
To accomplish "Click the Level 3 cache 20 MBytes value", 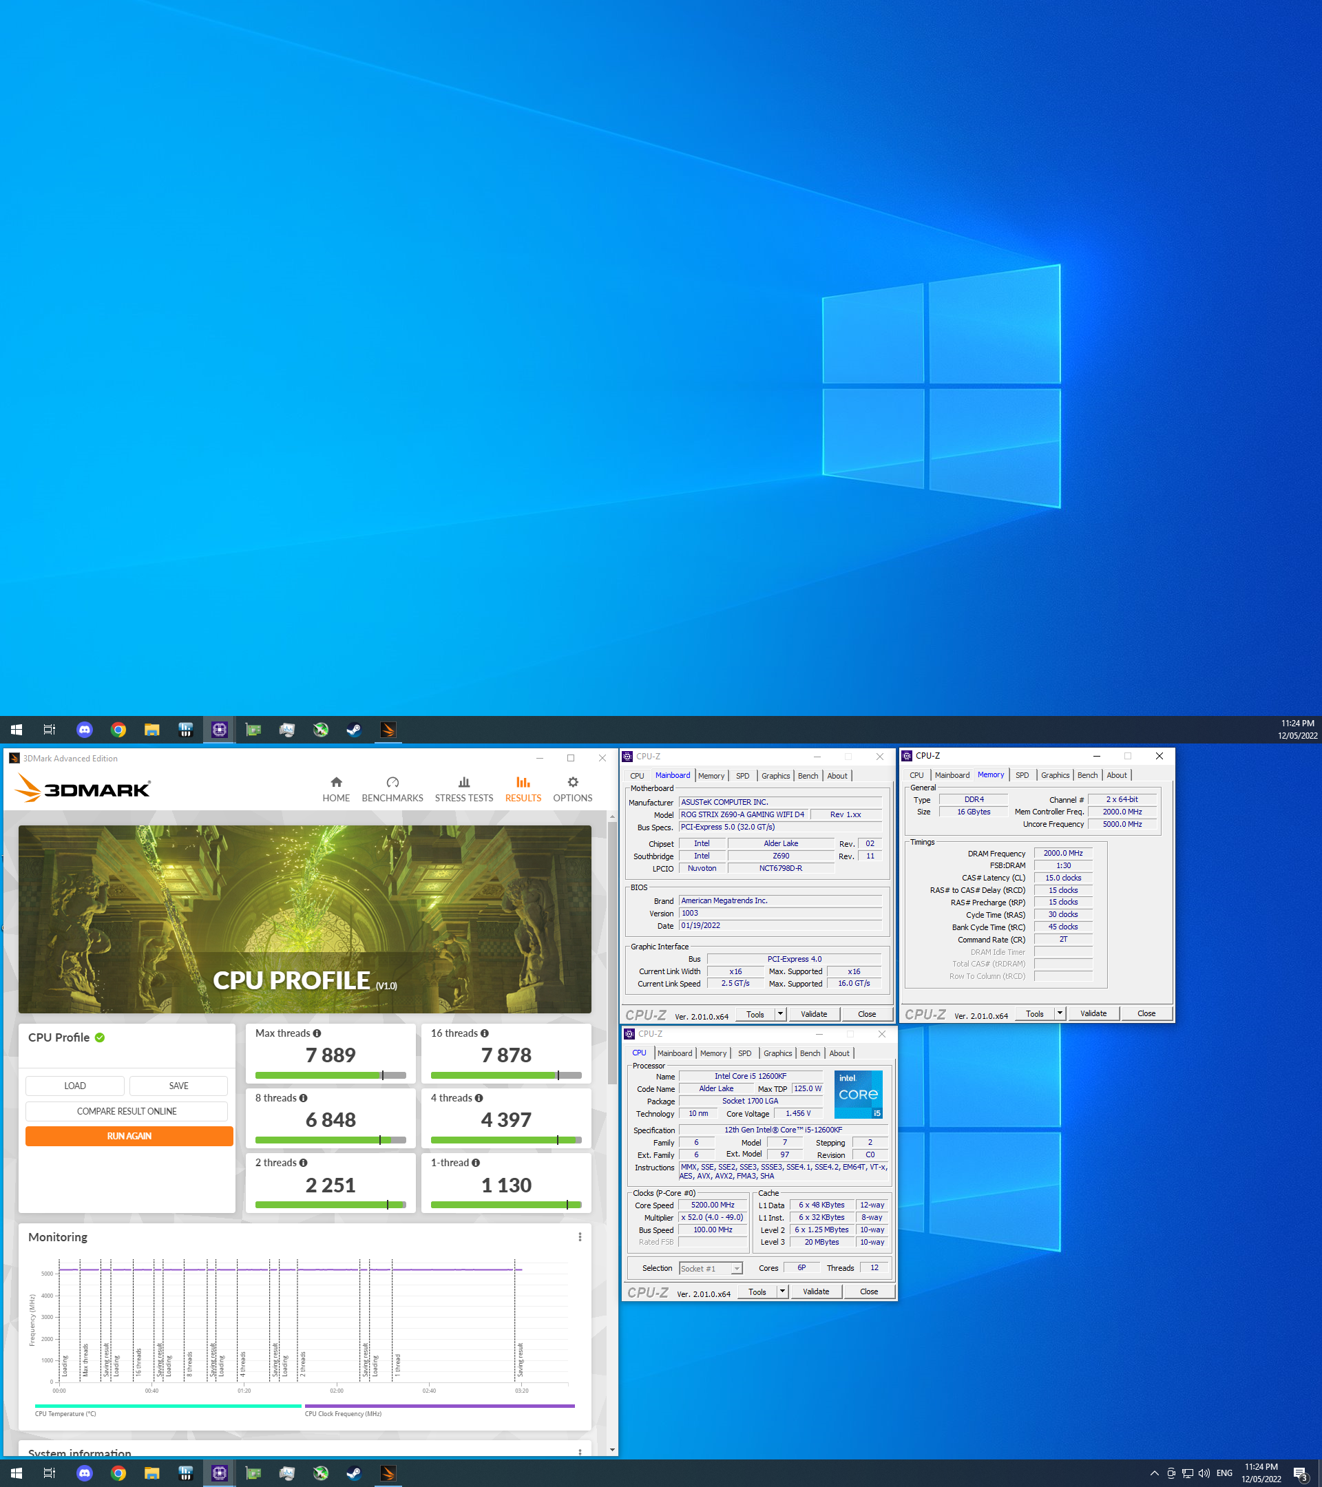I will pyautogui.click(x=821, y=1242).
